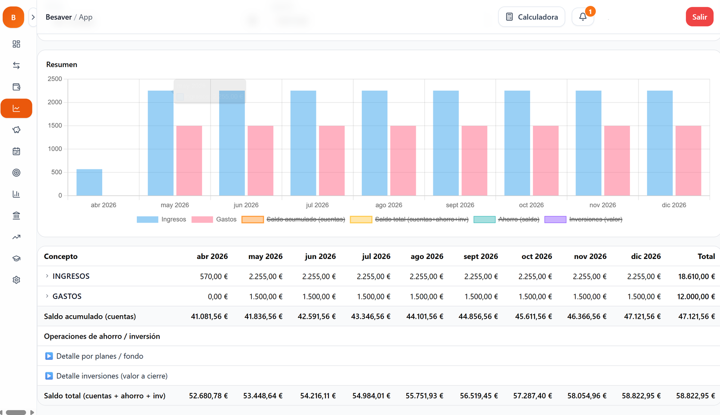The image size is (720, 415).
Task: Click the dic 2026 Ingresos bar
Action: tap(660, 143)
